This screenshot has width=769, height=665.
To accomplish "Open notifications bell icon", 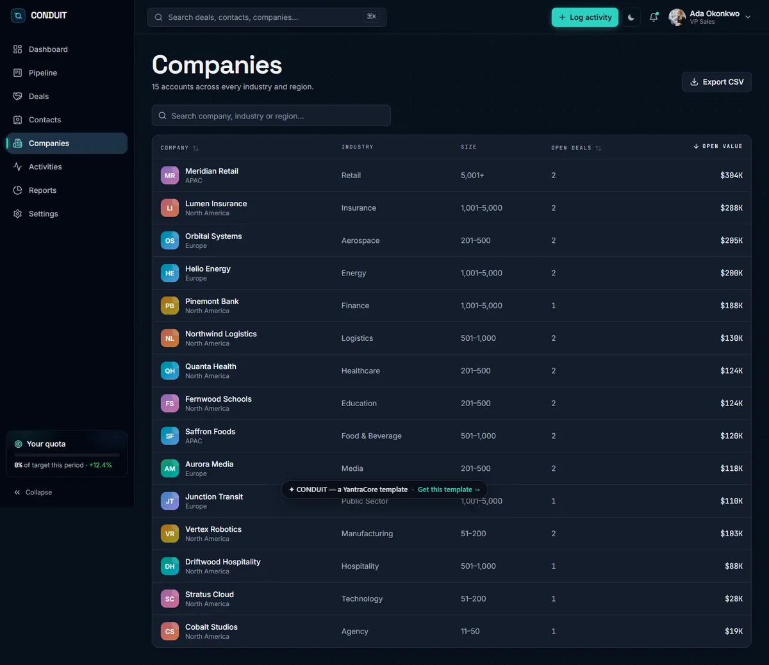I will (654, 17).
